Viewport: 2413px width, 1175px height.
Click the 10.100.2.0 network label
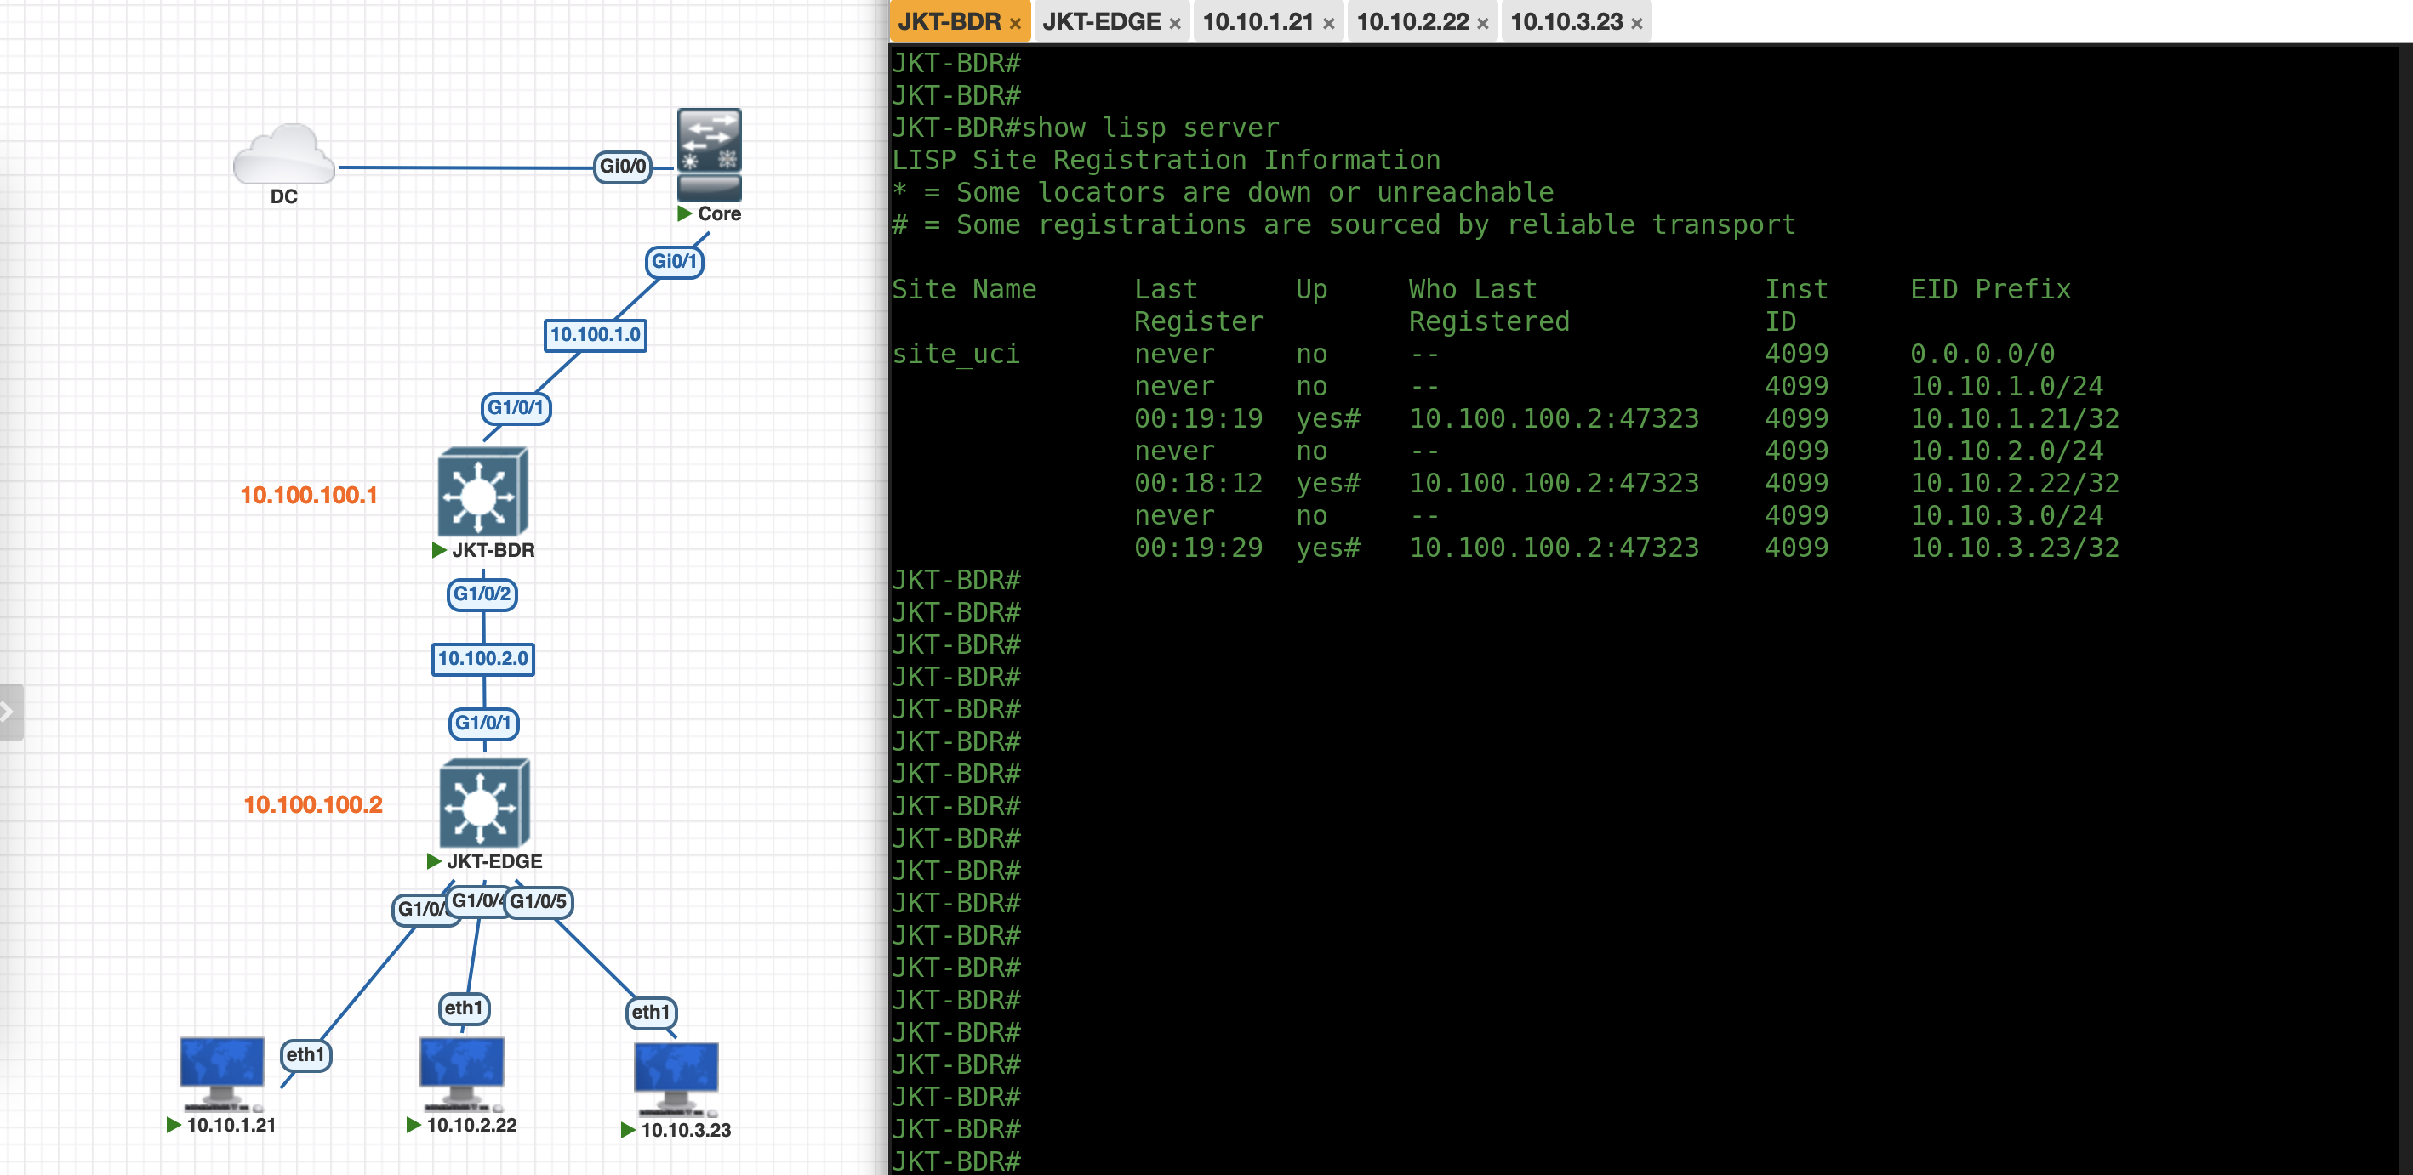tap(482, 658)
